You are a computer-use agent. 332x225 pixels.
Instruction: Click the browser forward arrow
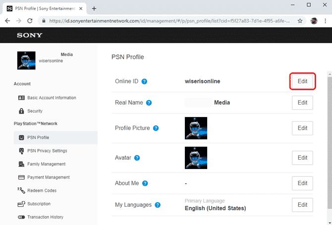point(19,21)
